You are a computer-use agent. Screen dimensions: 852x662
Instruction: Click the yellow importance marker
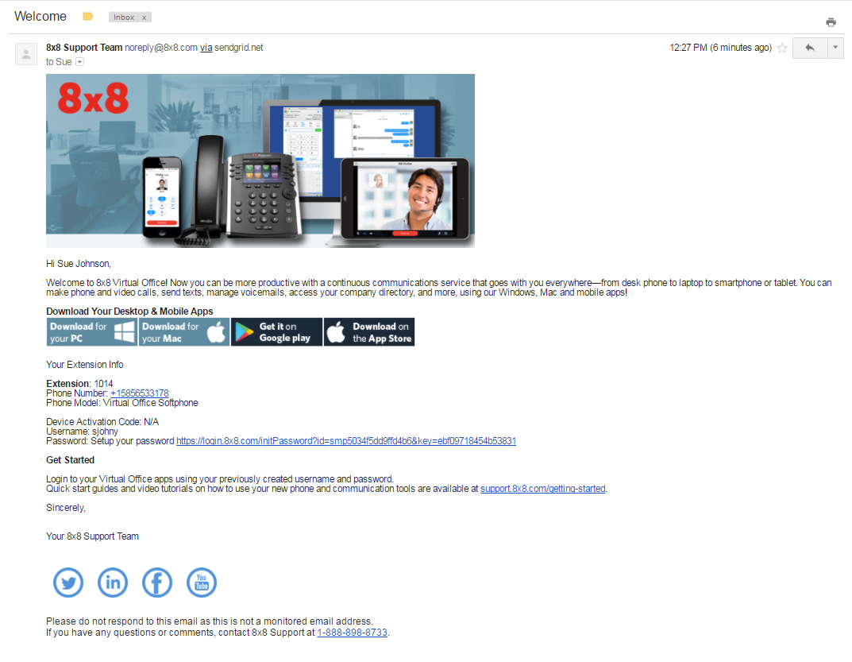click(x=88, y=17)
